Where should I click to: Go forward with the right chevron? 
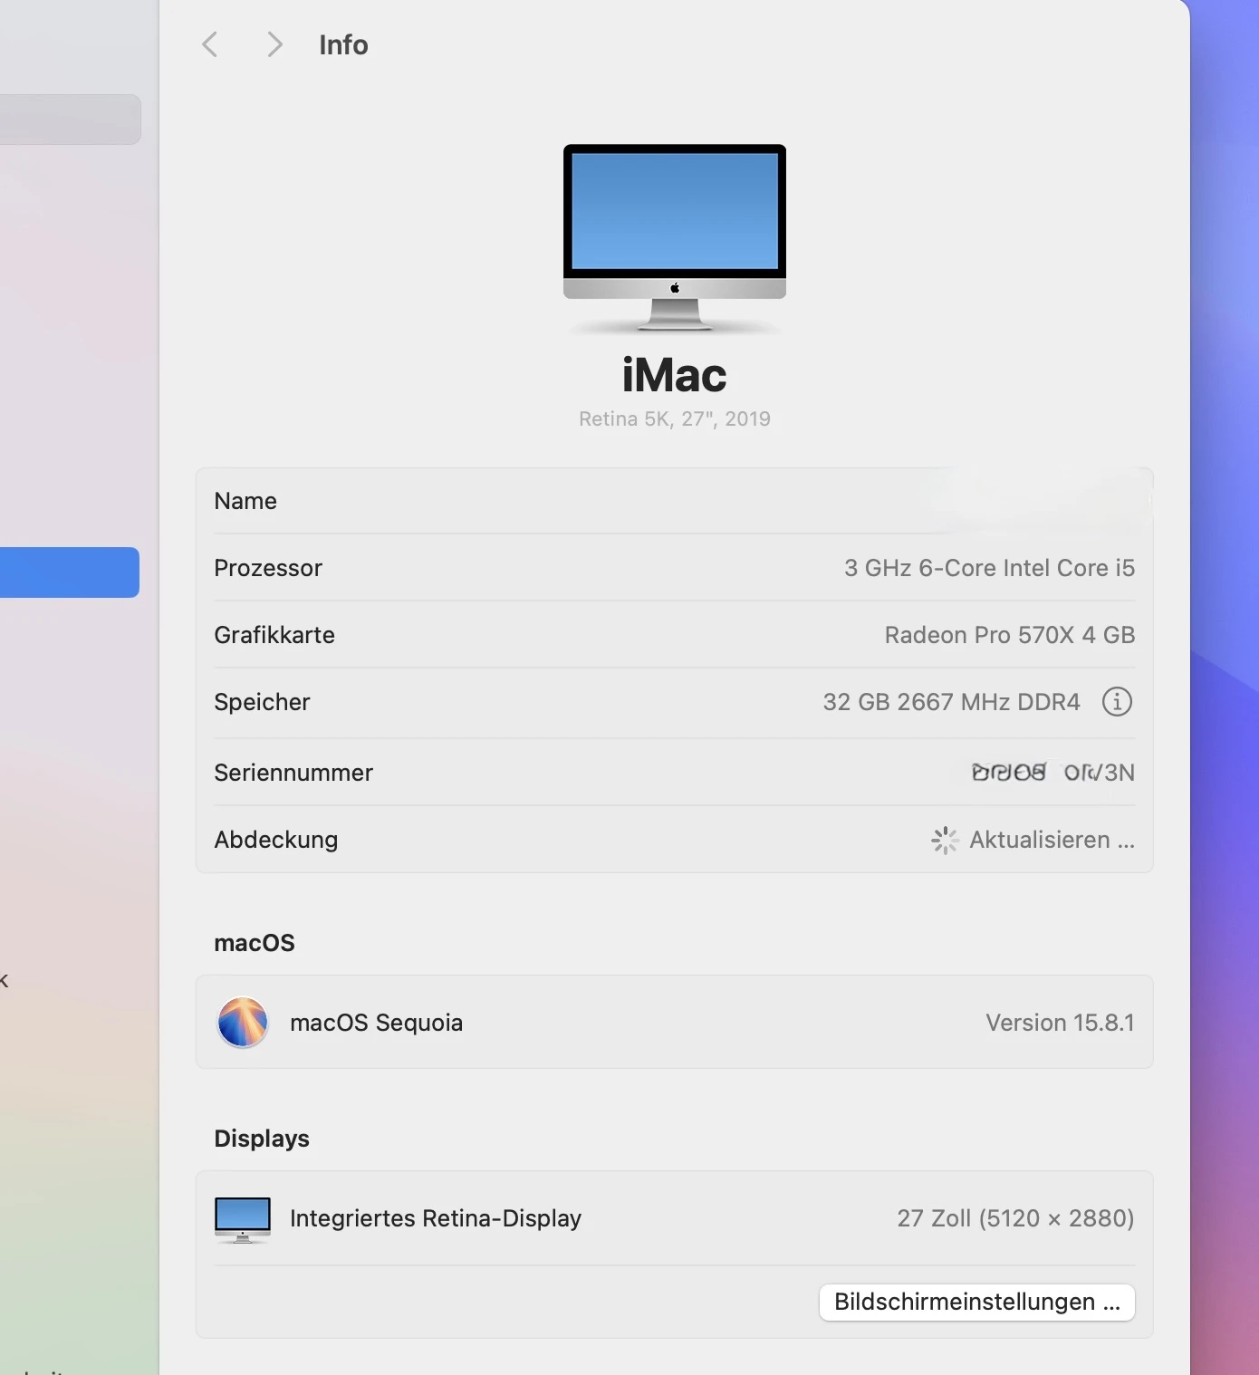point(274,44)
